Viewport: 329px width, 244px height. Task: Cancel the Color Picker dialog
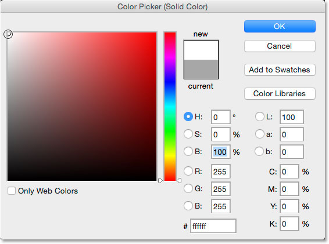coord(280,46)
